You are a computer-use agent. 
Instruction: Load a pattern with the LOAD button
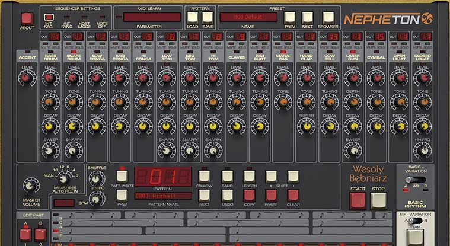[193, 18]
